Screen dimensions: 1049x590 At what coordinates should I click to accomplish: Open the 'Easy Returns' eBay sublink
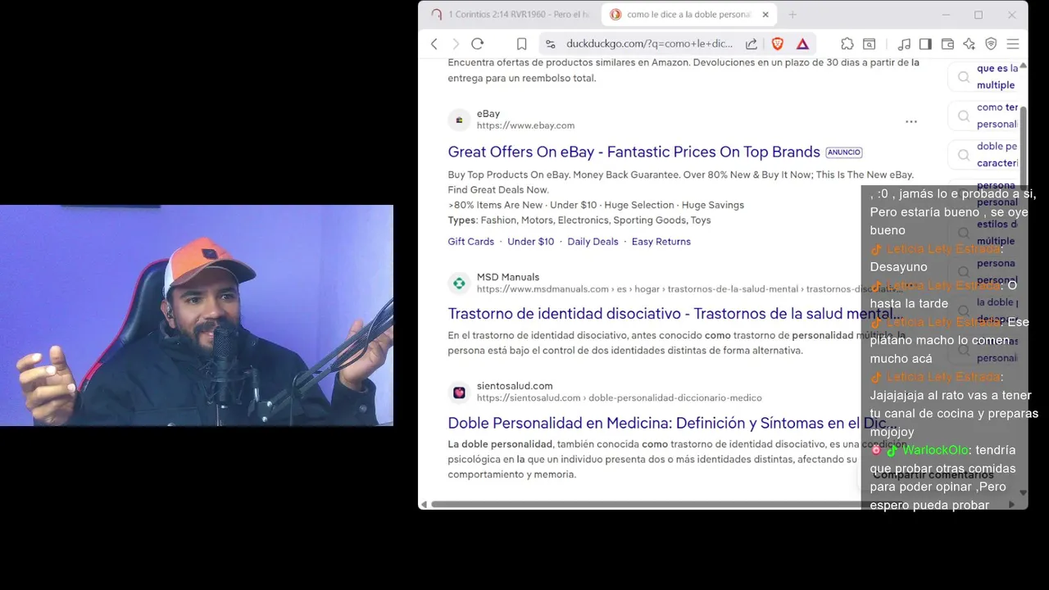click(x=661, y=242)
